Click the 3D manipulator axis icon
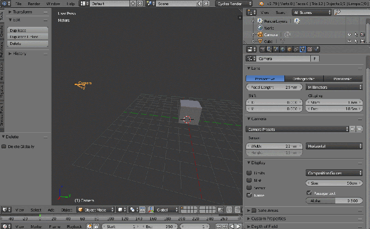Viewport: 370px width, 229px height. (x=151, y=210)
